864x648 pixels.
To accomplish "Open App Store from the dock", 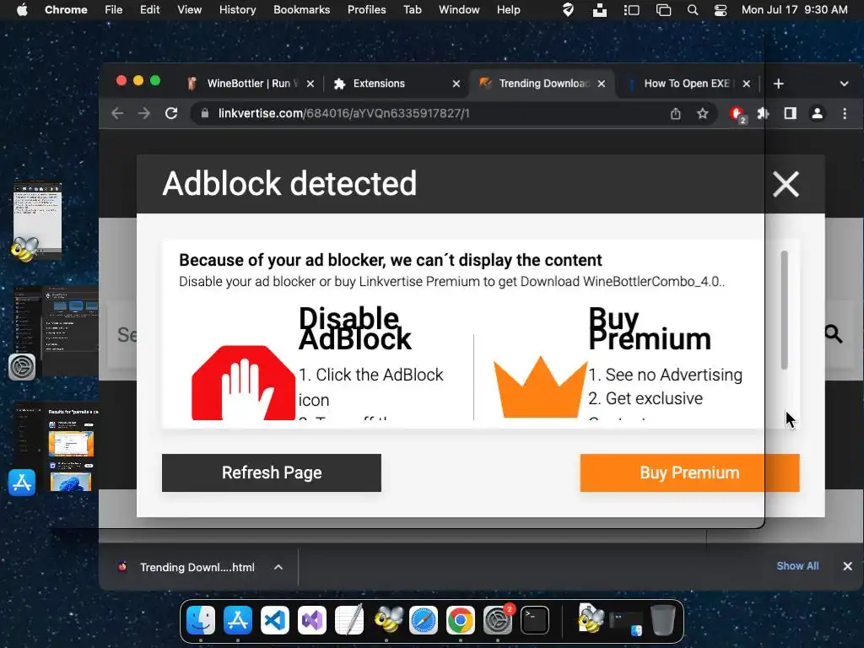I will [x=237, y=620].
